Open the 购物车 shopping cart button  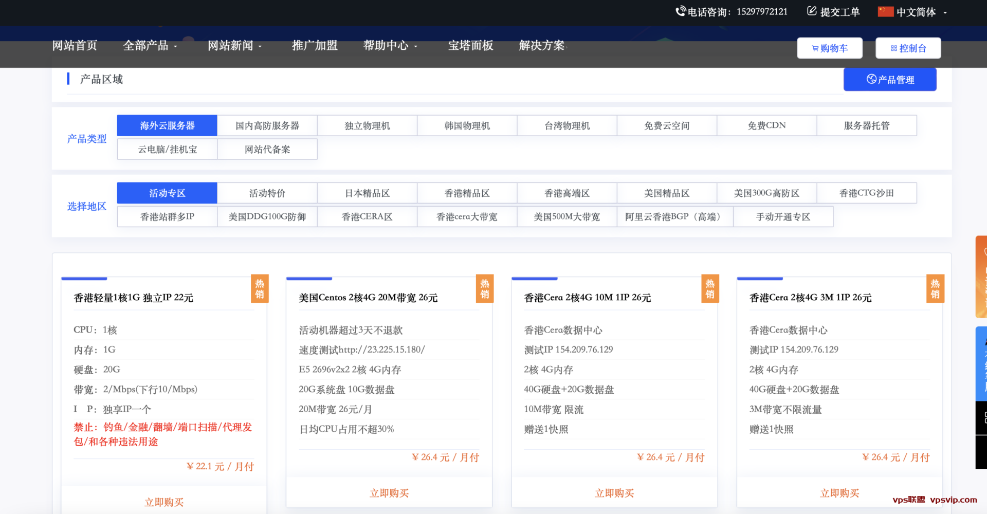(830, 48)
